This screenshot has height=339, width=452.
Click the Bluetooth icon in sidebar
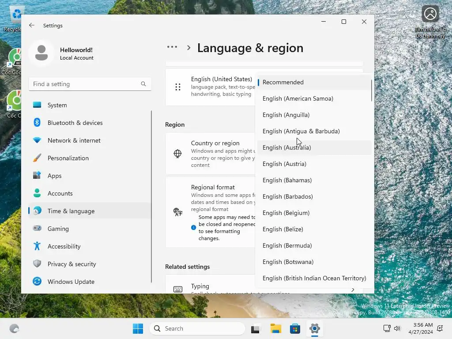pyautogui.click(x=37, y=123)
